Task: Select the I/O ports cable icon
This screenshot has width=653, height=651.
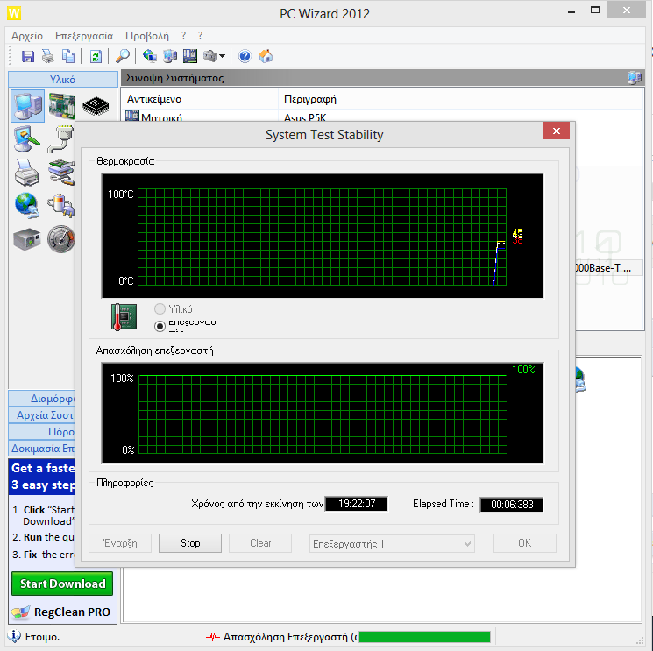Action: 61,139
